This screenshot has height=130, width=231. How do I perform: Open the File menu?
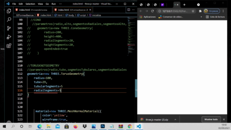point(14,4)
